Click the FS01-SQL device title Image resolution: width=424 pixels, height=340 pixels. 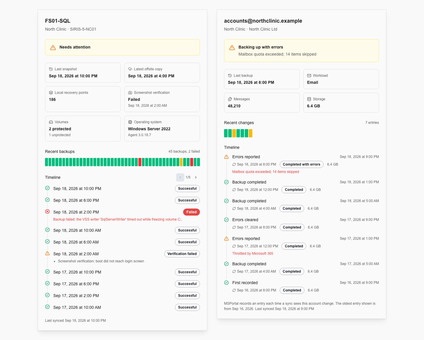tap(58, 21)
